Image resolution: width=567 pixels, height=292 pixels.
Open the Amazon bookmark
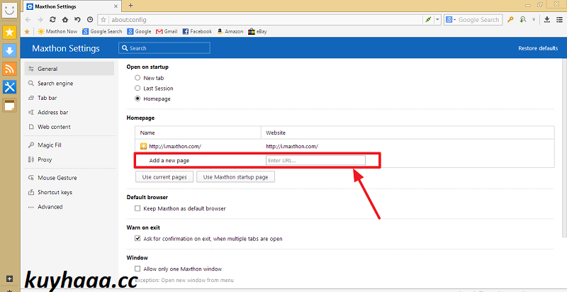[x=230, y=31]
